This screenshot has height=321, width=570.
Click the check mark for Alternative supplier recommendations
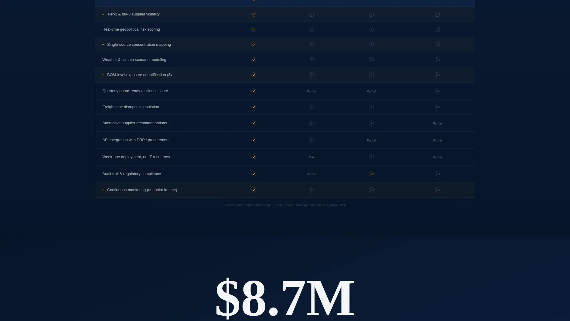[254, 123]
